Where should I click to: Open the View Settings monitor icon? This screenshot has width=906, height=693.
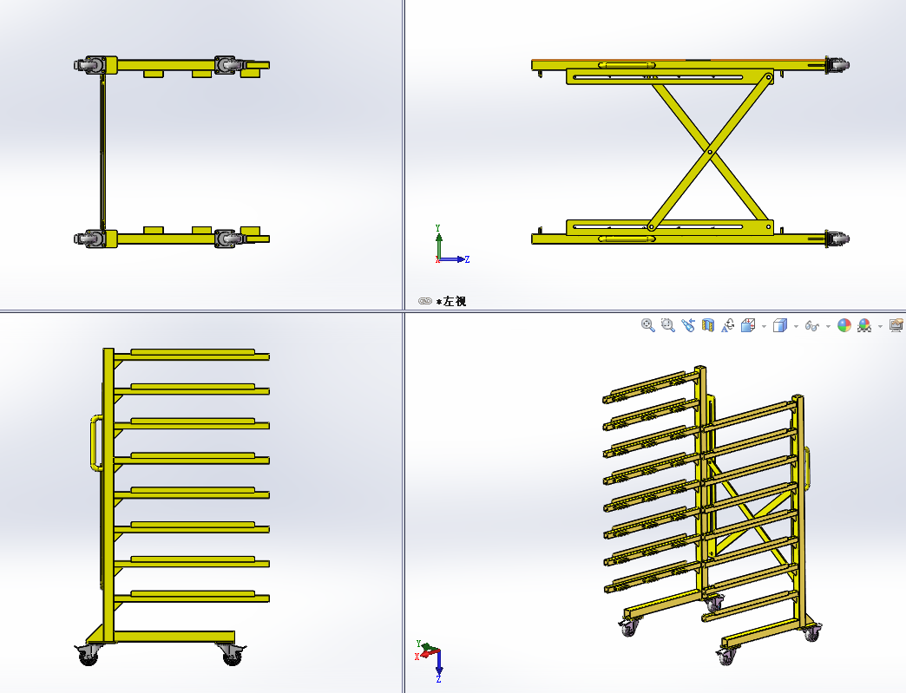pyautogui.click(x=896, y=325)
